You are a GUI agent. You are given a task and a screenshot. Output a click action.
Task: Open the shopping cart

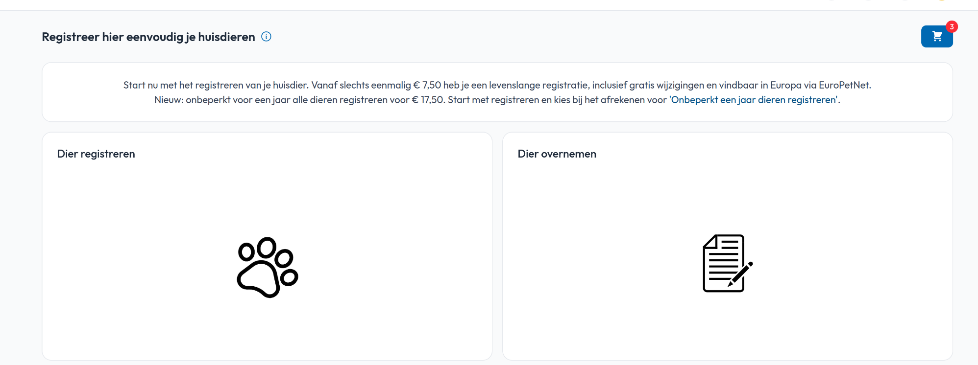[x=936, y=37]
